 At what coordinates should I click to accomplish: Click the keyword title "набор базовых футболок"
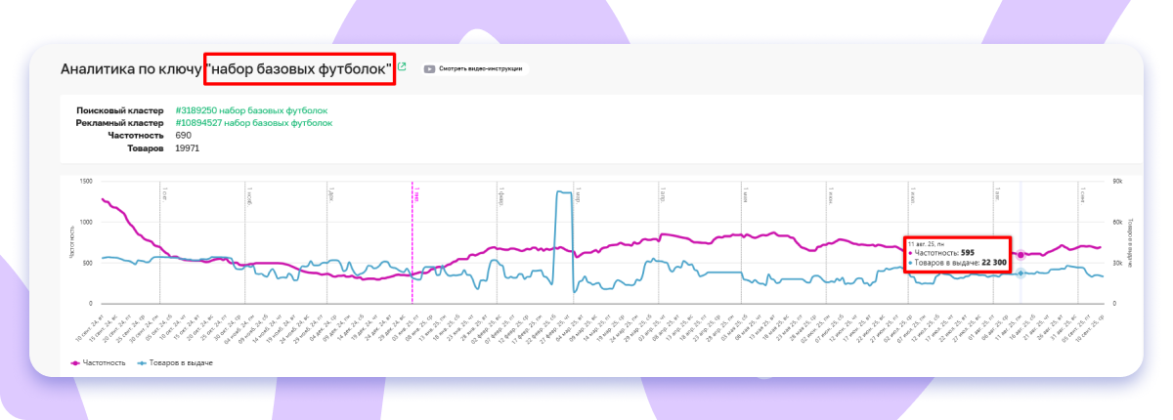pyautogui.click(x=300, y=69)
